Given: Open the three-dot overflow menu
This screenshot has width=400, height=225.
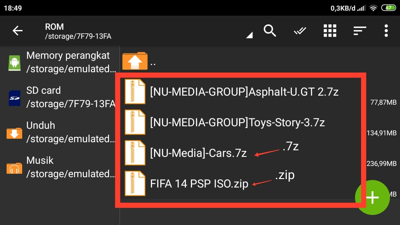Looking at the screenshot, I should click(386, 31).
